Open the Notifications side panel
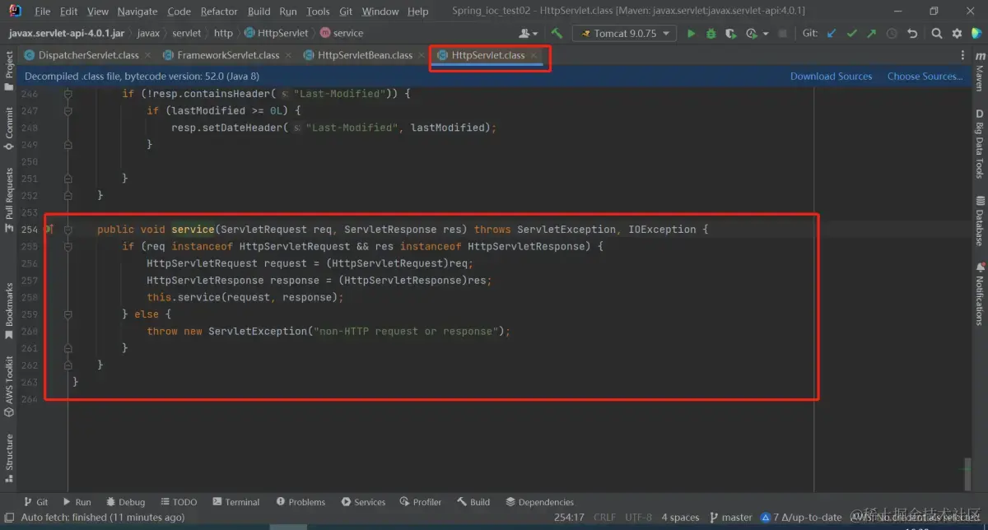988x530 pixels. click(x=980, y=294)
